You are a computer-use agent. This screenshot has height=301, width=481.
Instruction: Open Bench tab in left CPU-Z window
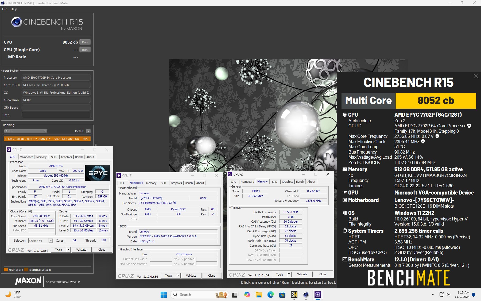79,157
